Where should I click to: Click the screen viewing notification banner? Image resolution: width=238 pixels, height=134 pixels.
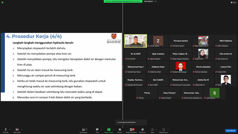123,1
